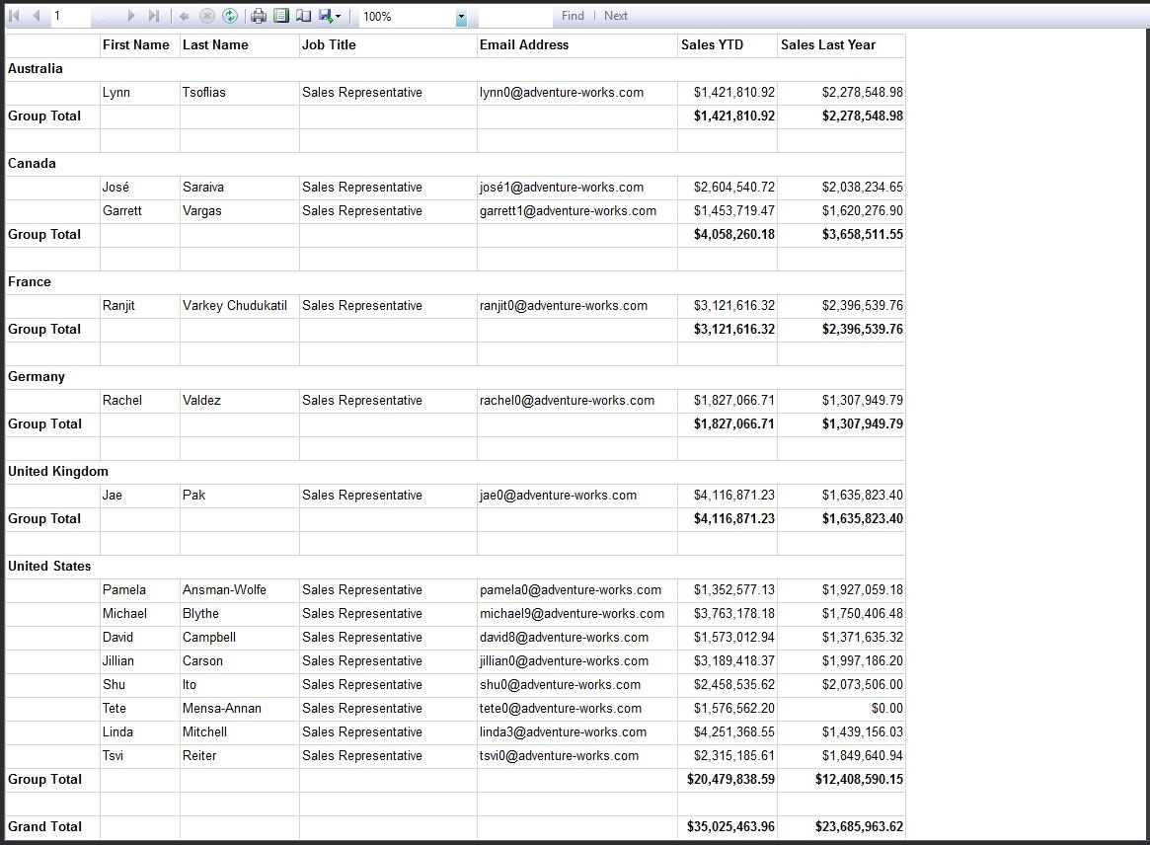
Task: Click the next page arrow
Action: [x=131, y=16]
